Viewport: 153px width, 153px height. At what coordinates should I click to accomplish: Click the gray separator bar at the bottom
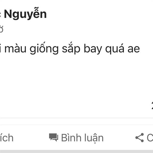[76, 151]
